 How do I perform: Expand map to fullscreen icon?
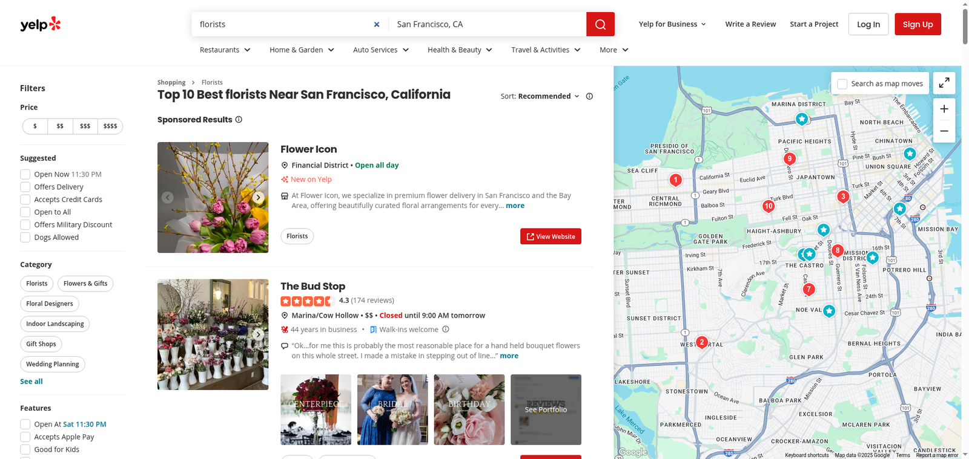click(x=944, y=83)
